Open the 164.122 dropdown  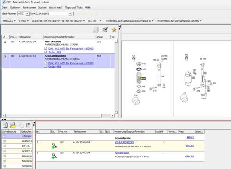(x=94, y=21)
